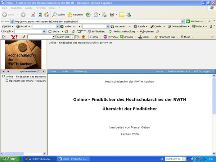Open the address bar dropdown arrow

point(183,21)
